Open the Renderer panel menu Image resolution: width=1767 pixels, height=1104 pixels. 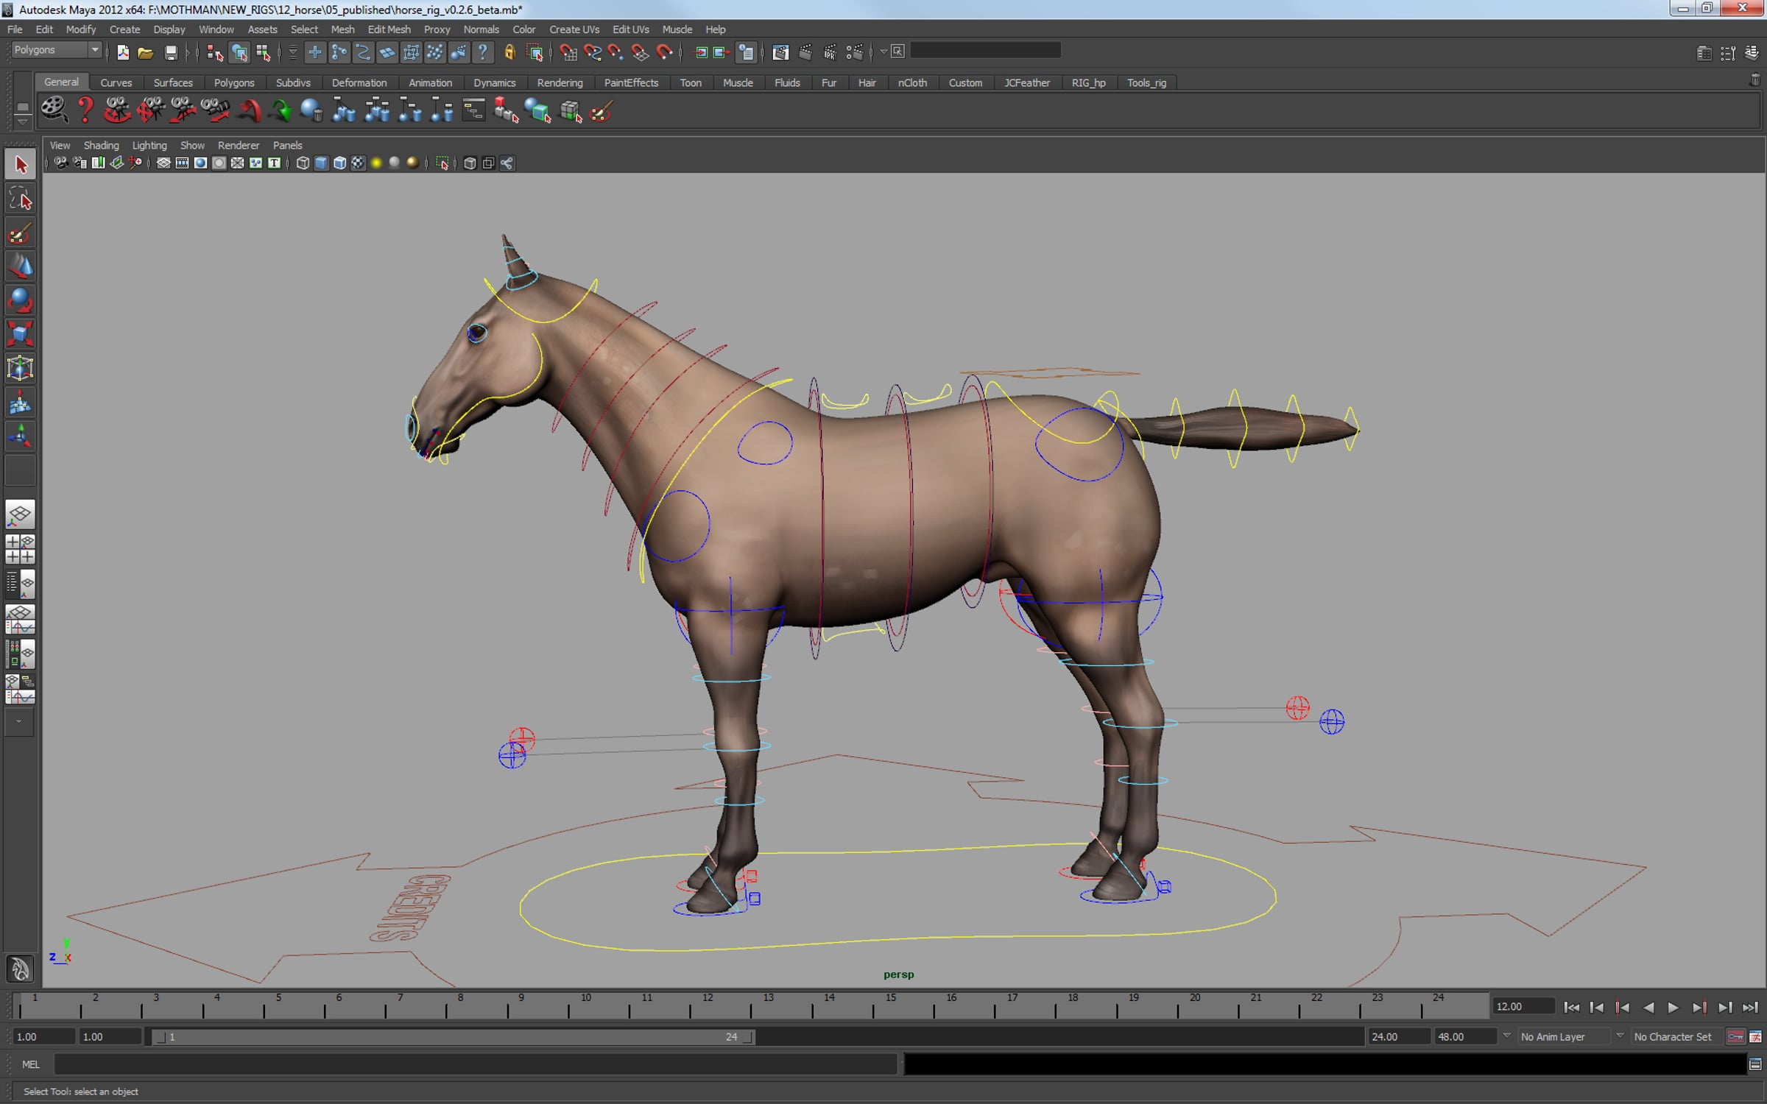[x=239, y=145]
